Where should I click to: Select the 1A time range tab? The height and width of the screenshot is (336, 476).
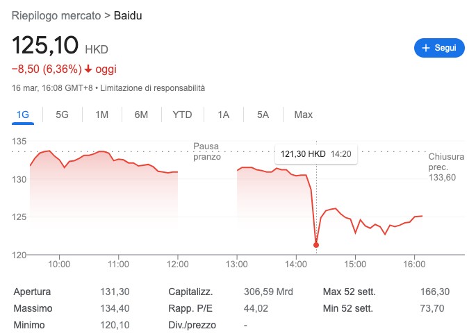click(224, 115)
